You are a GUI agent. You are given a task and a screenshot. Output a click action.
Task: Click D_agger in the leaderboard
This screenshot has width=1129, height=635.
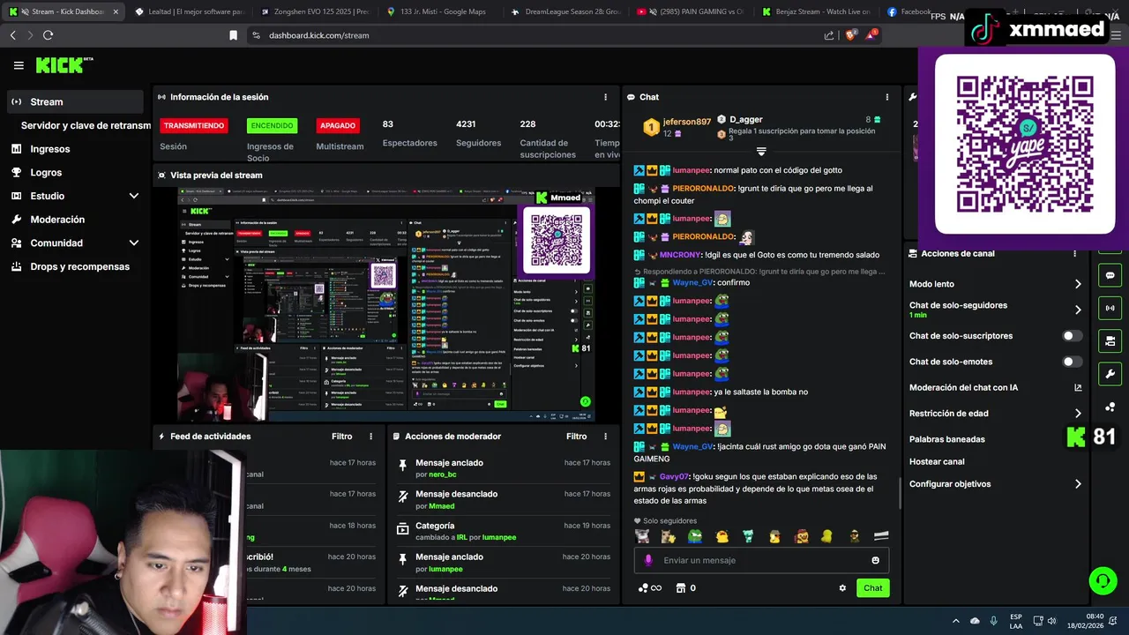[745, 119]
